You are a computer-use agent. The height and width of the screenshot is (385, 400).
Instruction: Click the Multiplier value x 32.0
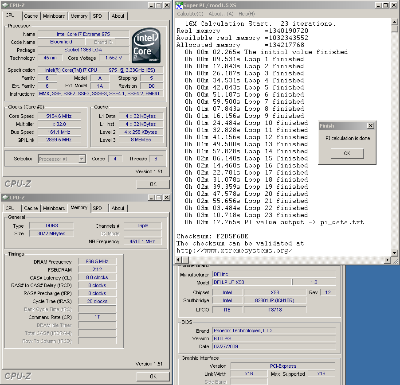coord(59,124)
